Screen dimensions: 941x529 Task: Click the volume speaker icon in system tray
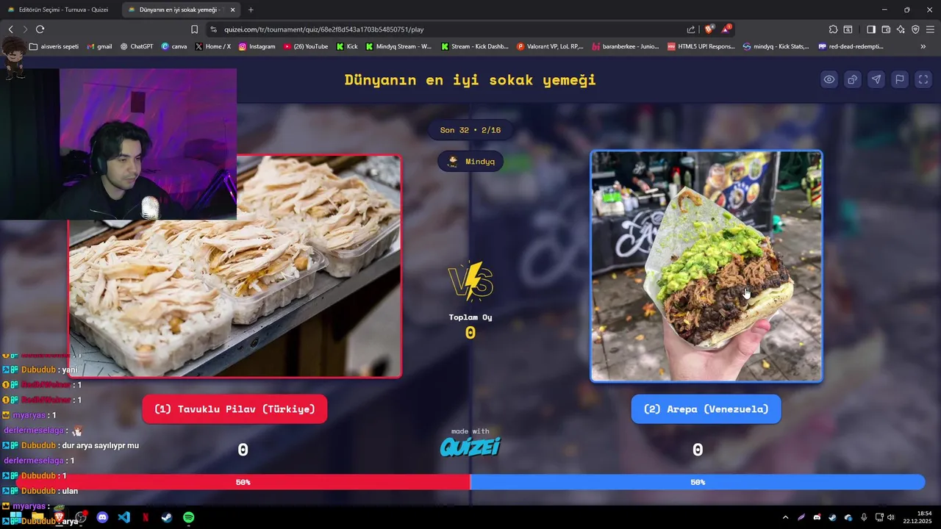(x=890, y=517)
